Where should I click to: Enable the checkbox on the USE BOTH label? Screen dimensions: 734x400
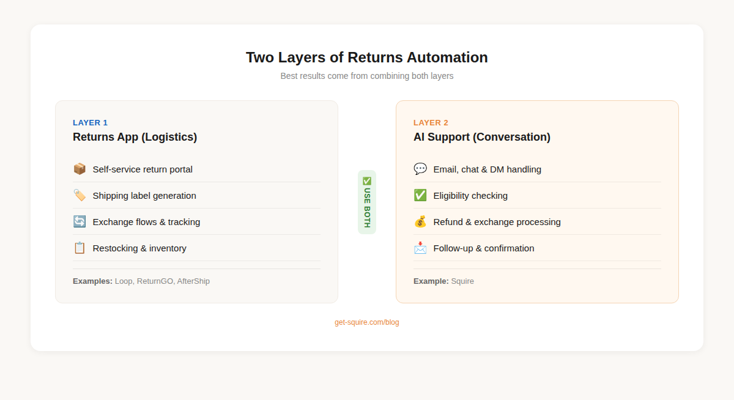[367, 181]
